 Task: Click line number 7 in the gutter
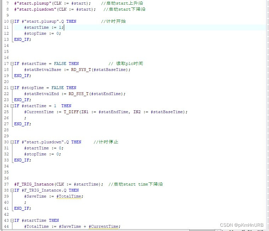pos(7,3)
